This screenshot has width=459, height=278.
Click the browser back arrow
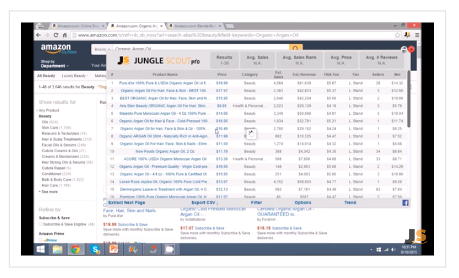tap(39, 35)
